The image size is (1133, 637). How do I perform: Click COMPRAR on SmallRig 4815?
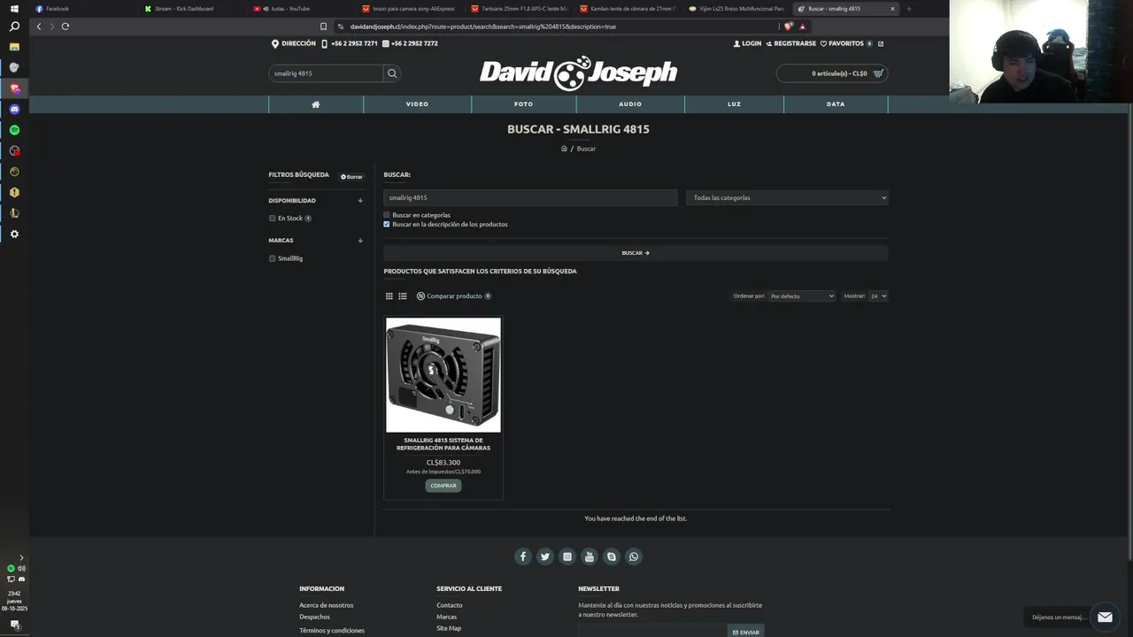443,486
